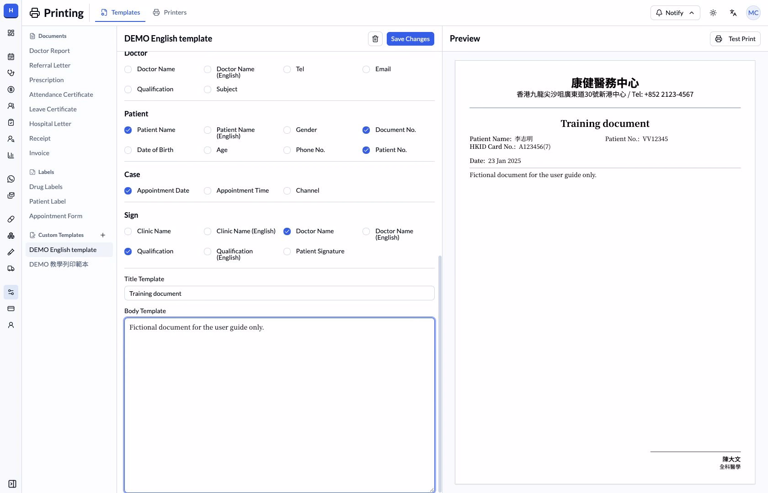Uncheck Appointment Date checkbox

[x=128, y=191]
